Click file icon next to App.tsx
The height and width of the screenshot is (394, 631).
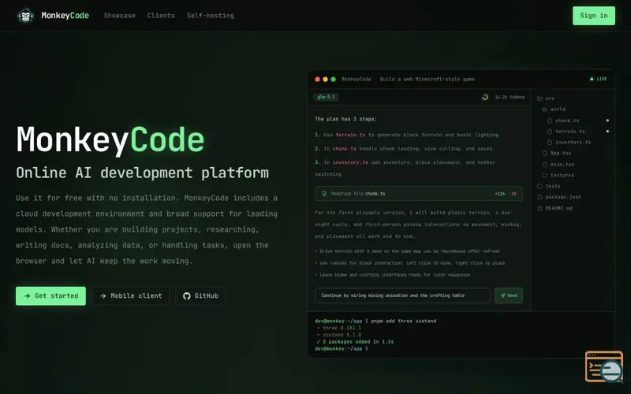tap(544, 153)
